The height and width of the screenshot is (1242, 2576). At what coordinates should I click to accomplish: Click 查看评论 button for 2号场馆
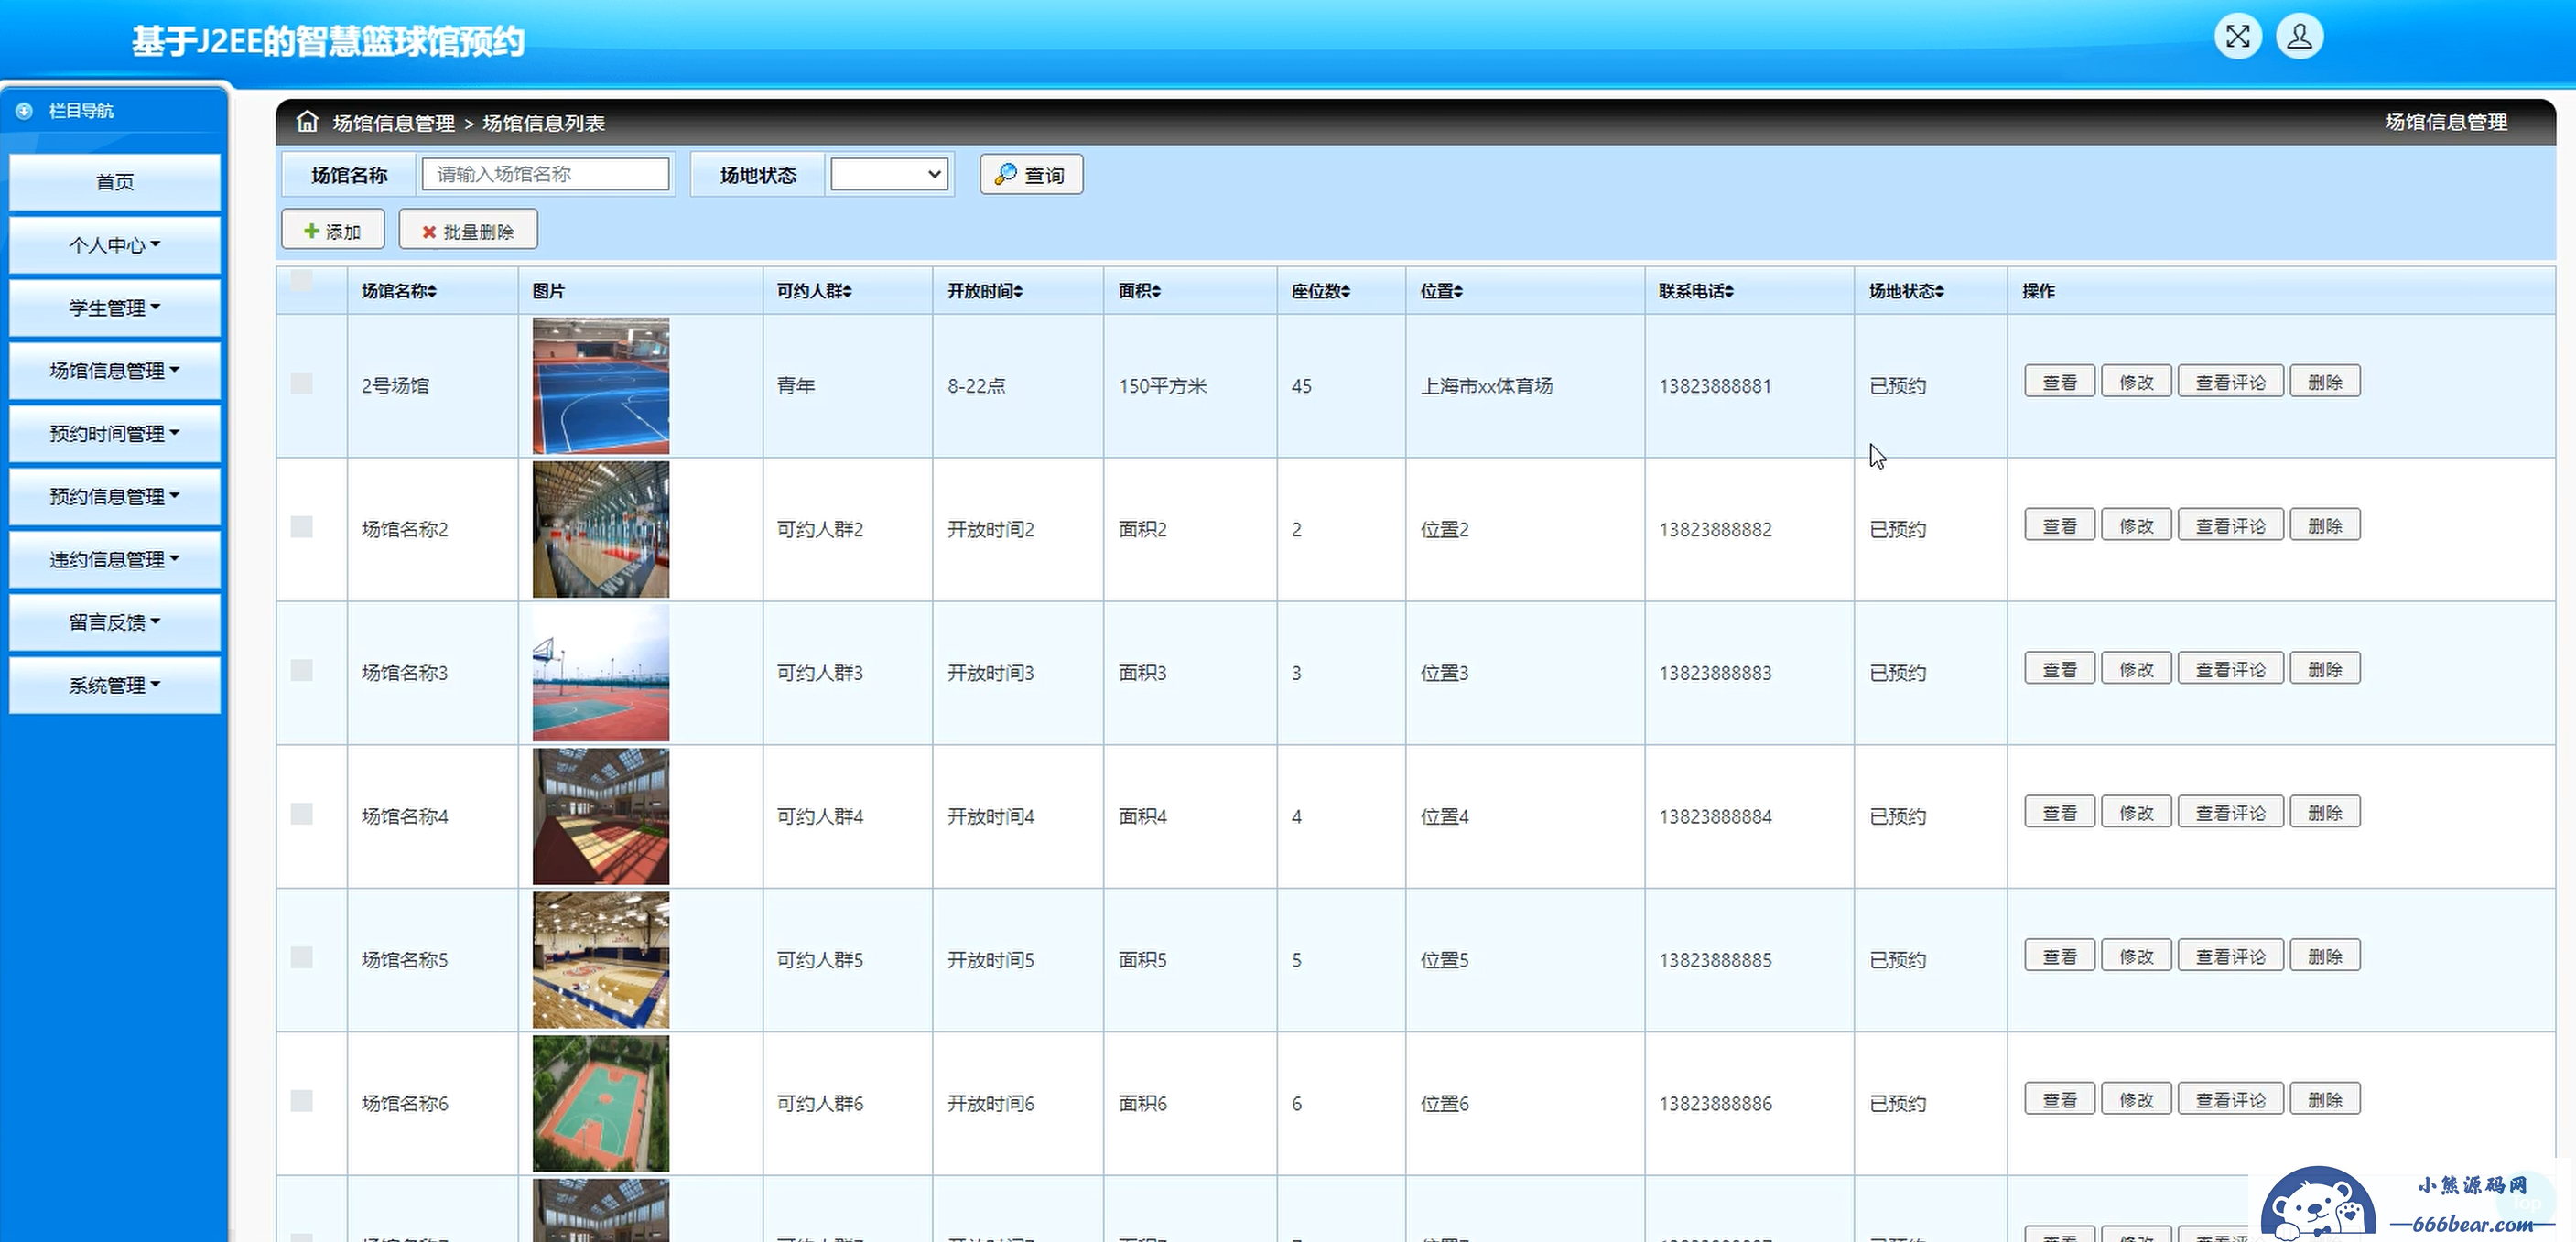coord(2230,382)
